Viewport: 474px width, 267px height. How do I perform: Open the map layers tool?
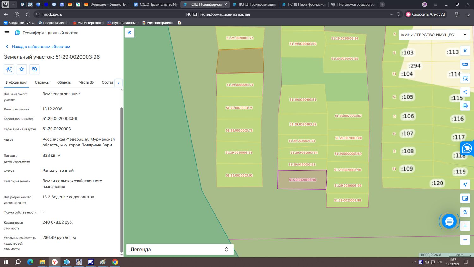click(x=465, y=51)
